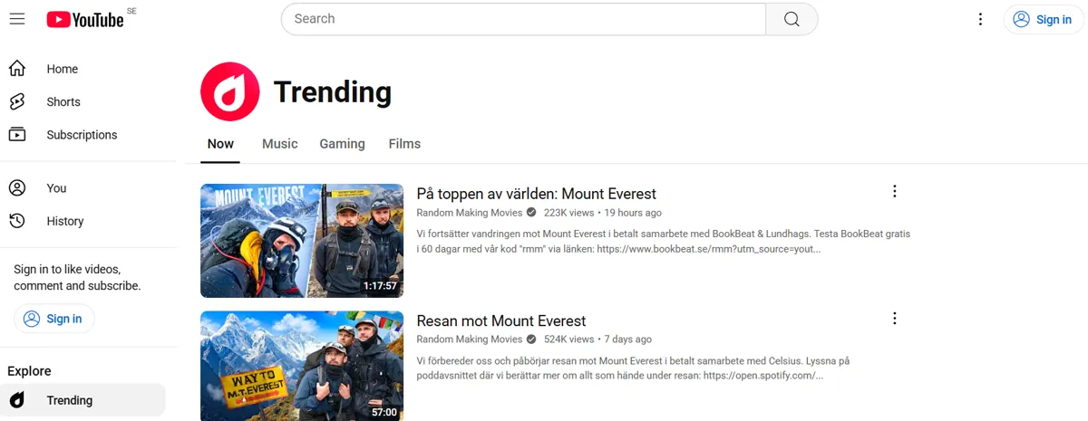Open title På toppen av världen: Mount Everest
Image resolution: width=1088 pixels, height=421 pixels.
[536, 194]
